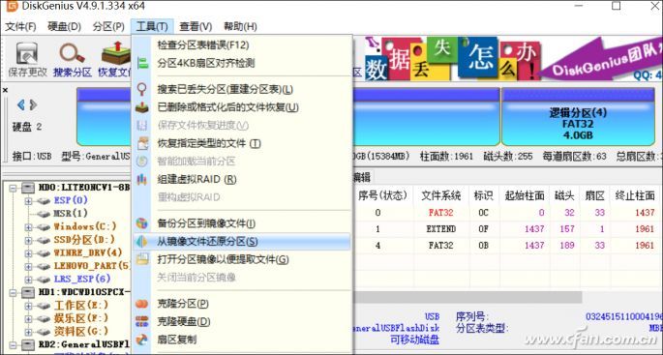Image resolution: width=663 pixels, height=355 pixels.
Task: Expand the 工作区(E:) partition node
Action: [x=28, y=305]
